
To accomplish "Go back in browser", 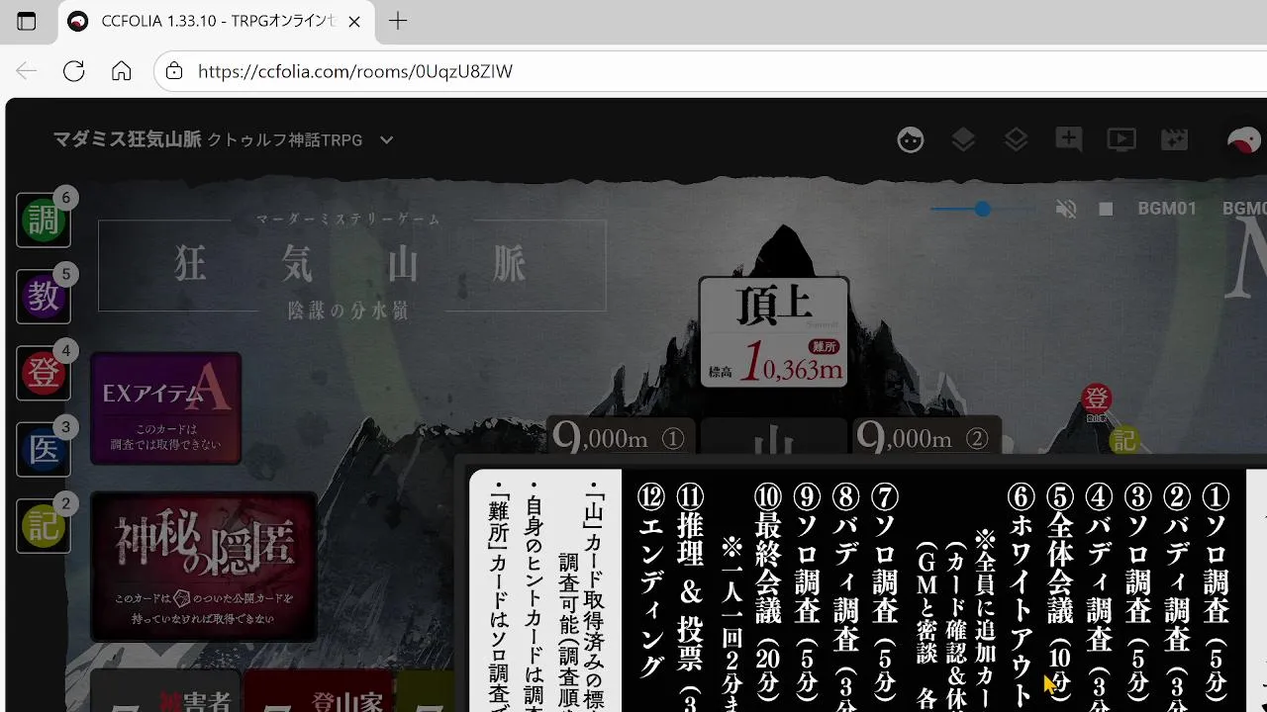I will pos(27,71).
